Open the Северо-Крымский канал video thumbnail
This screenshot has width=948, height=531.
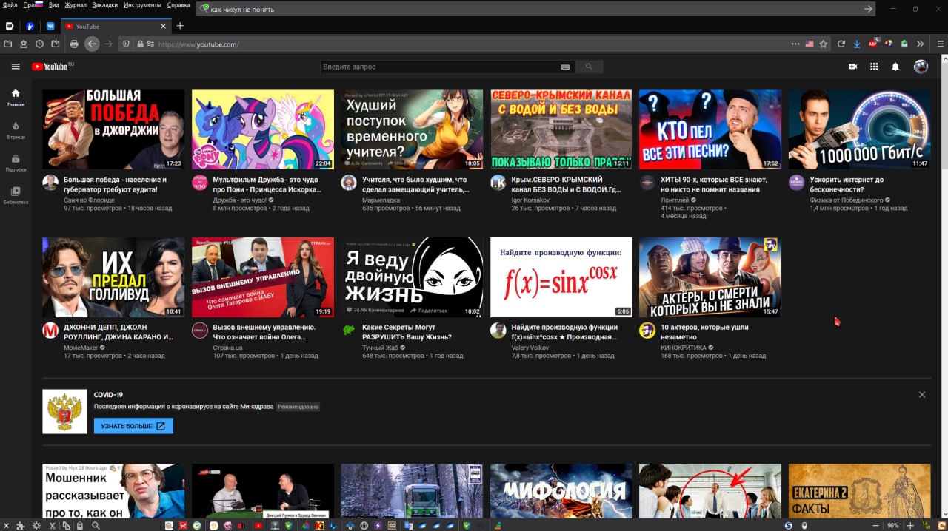click(x=561, y=129)
